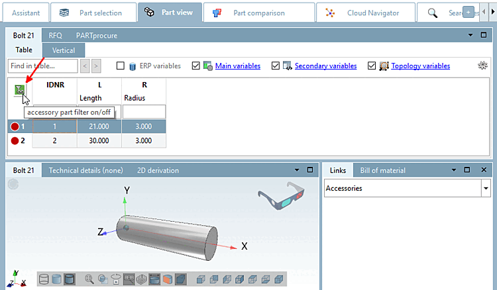The height and width of the screenshot is (290, 497).
Task: Click the zoom window icon in 3D toolbar
Action: [x=103, y=279]
